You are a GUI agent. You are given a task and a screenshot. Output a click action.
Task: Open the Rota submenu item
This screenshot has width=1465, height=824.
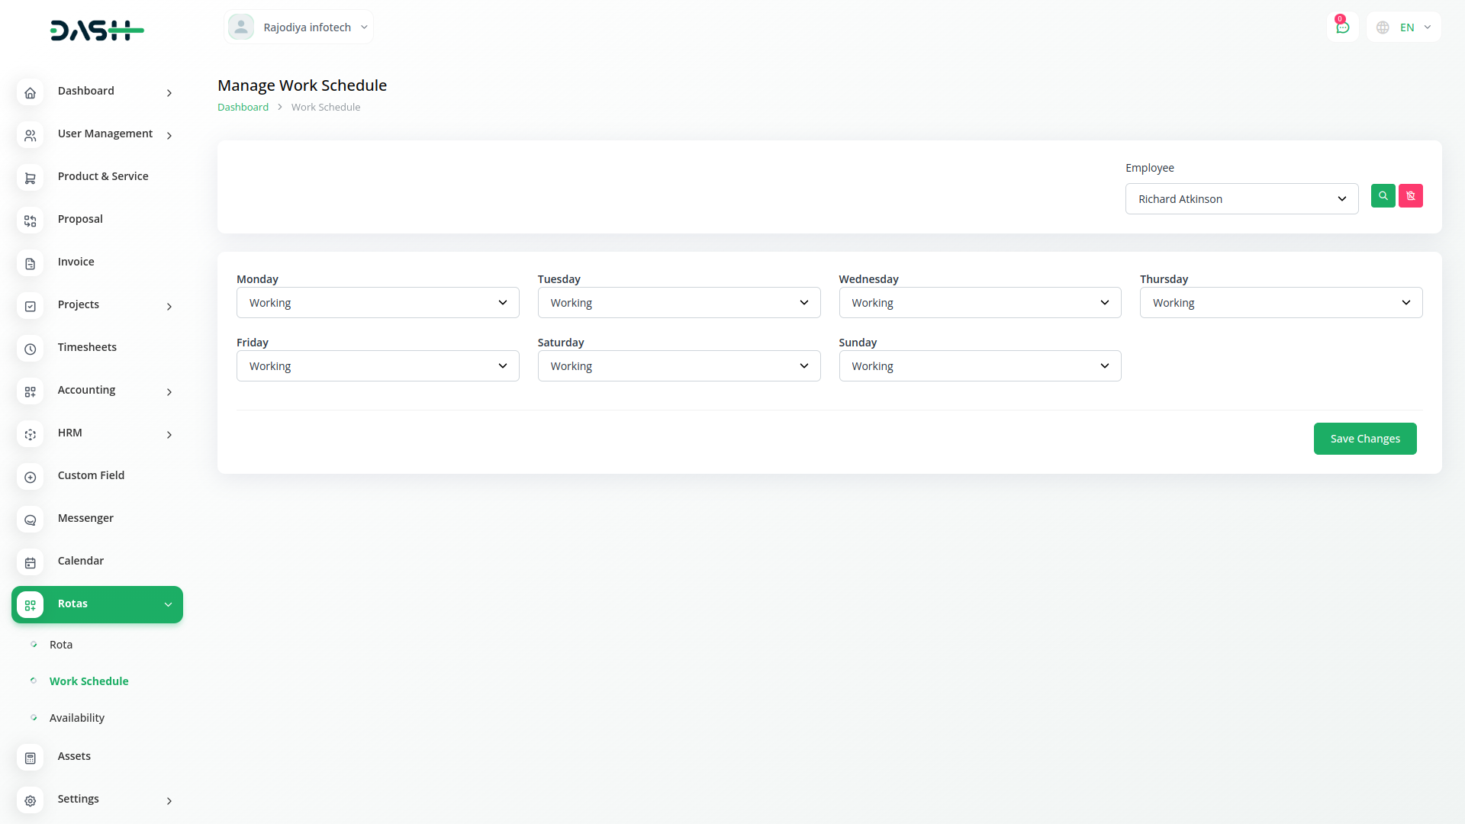[61, 645]
